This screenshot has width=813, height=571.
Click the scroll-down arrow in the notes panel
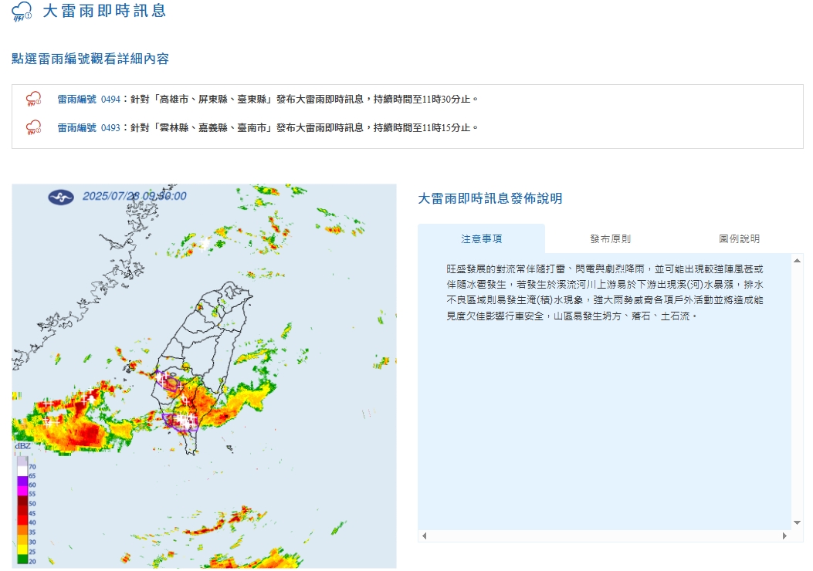pyautogui.click(x=797, y=523)
